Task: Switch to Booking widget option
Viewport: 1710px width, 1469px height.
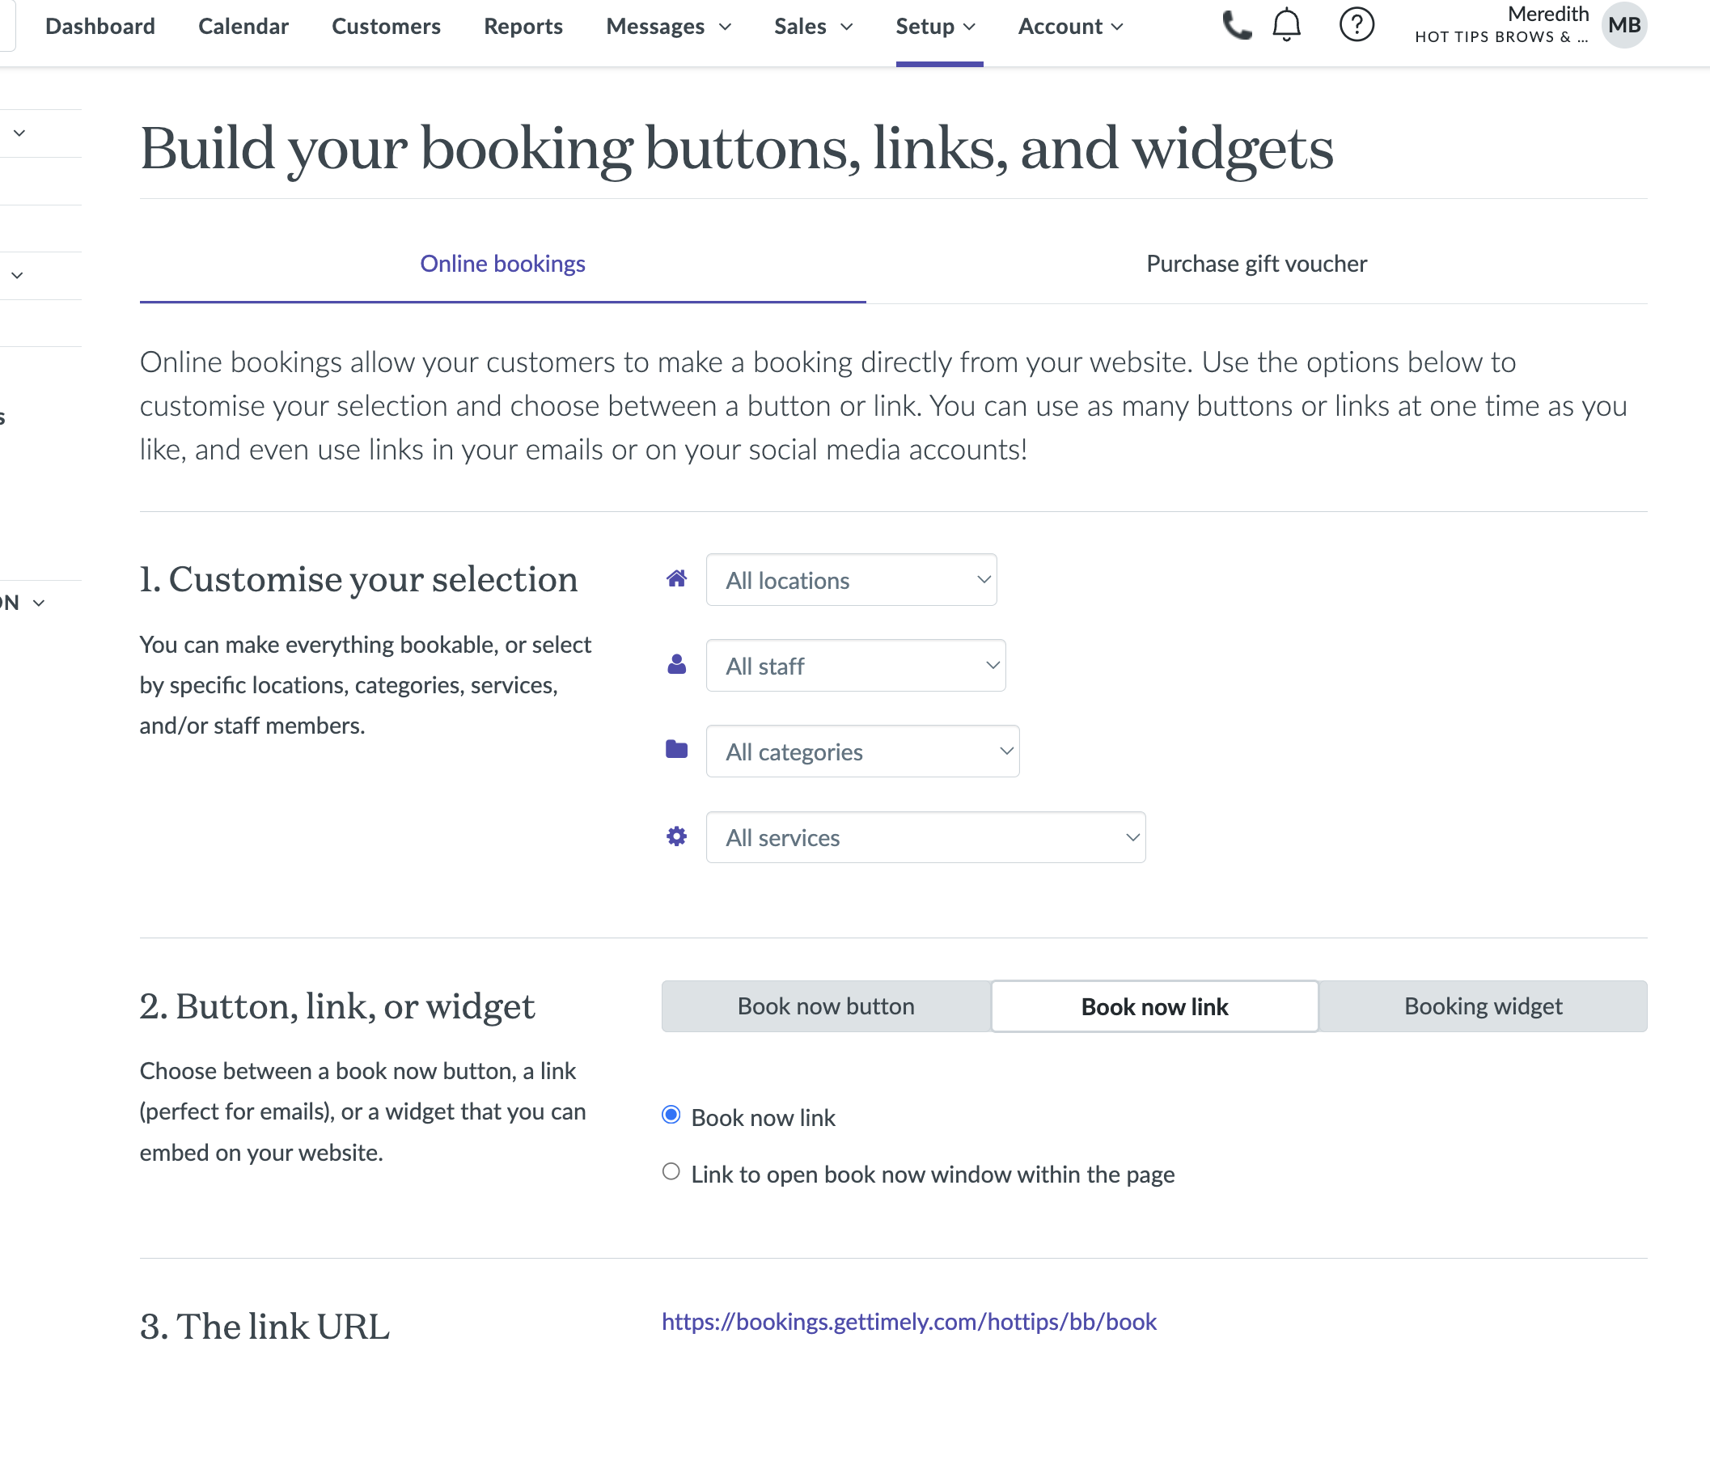Action: [1482, 1006]
